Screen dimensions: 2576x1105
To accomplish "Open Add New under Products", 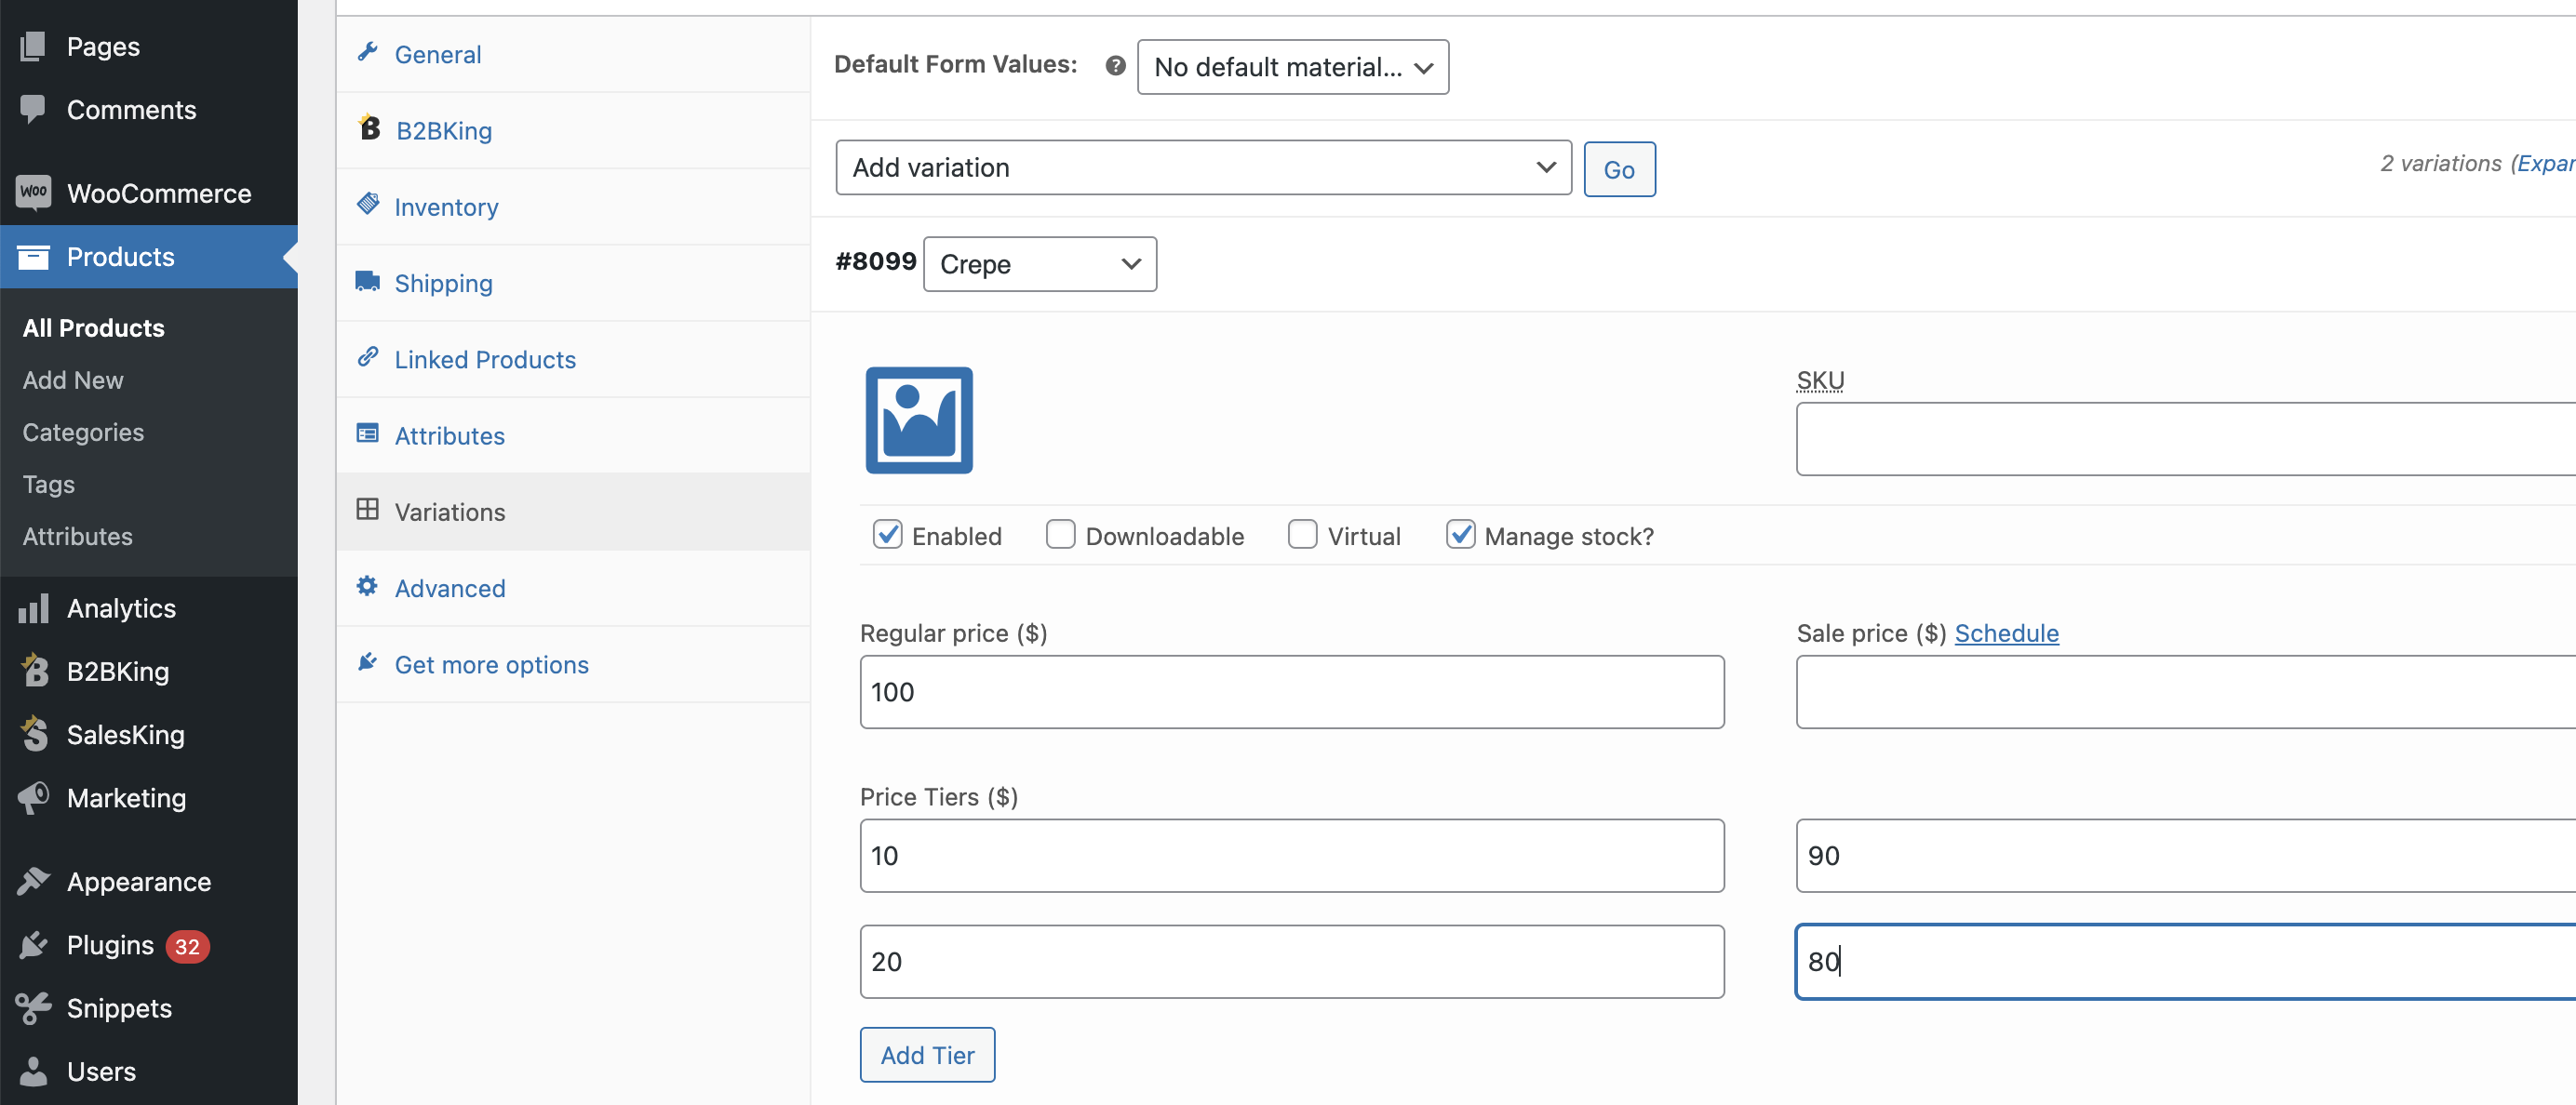I will pos(73,379).
